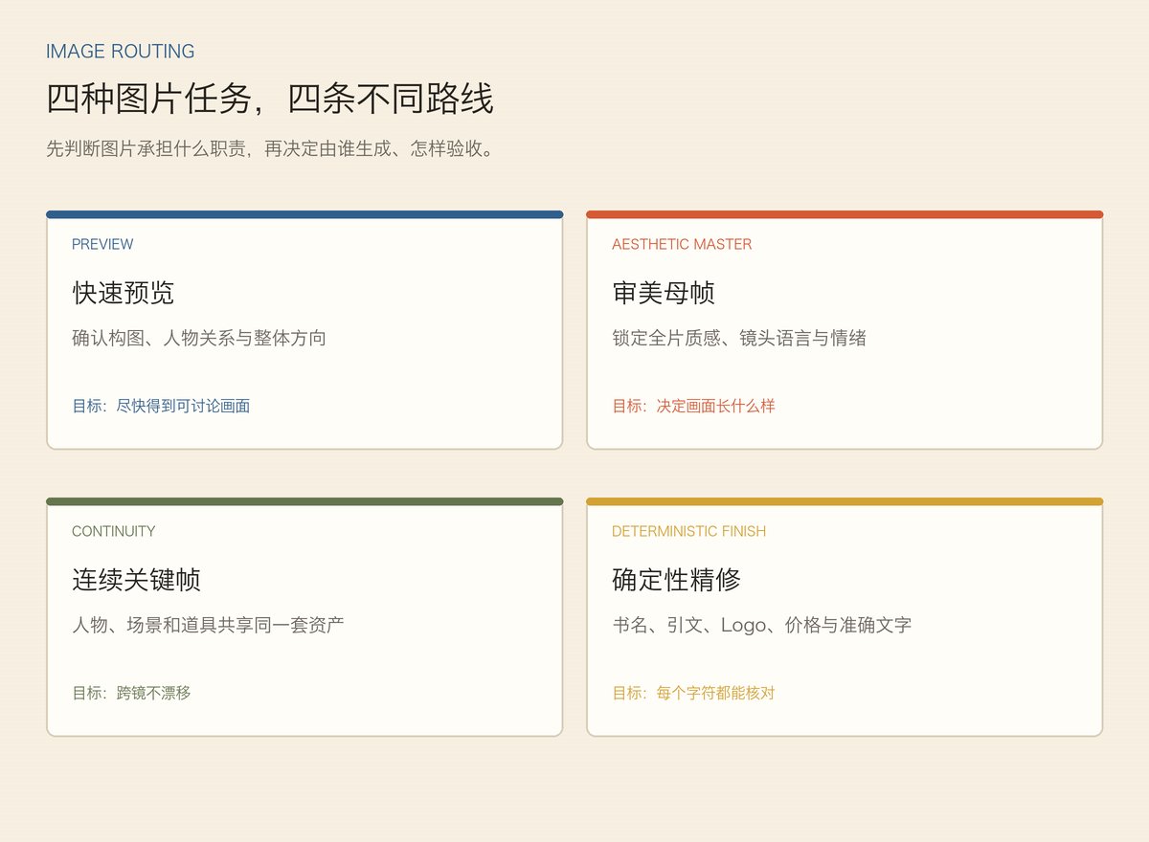Click the CONTINUITY card label
This screenshot has width=1149, height=842.
click(x=113, y=531)
